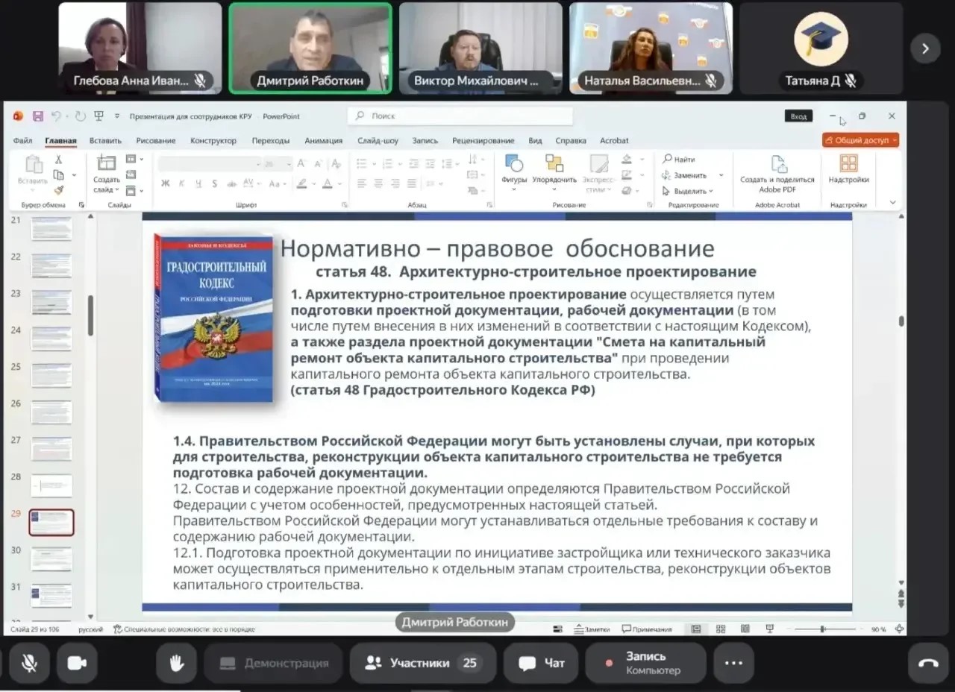Switch to the Вставить ribbon tab
Image resolution: width=955 pixels, height=692 pixels.
click(105, 140)
